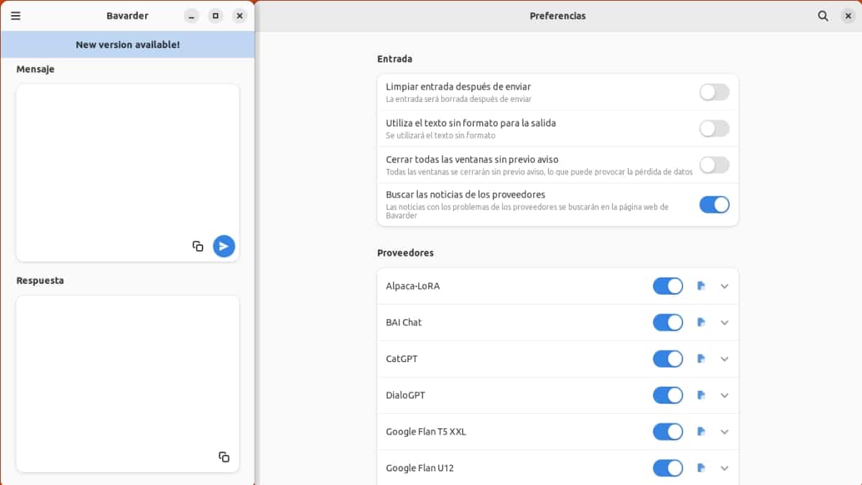
Task: Open the Bavarder hamburger menu
Action: click(16, 16)
